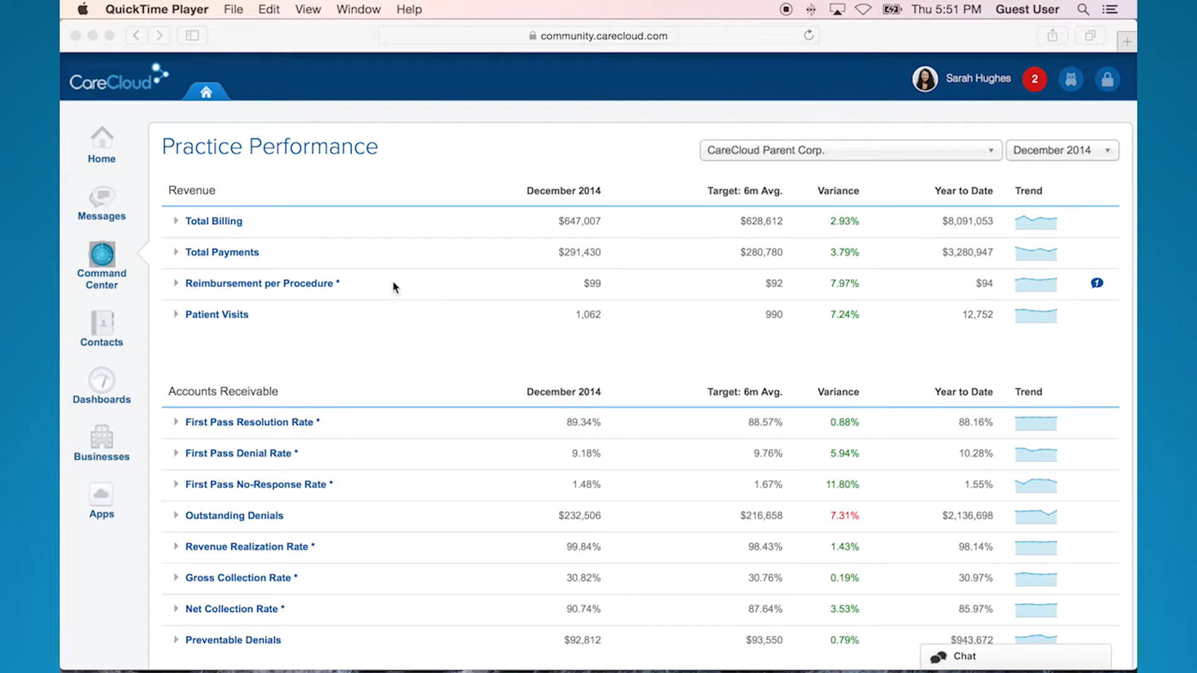Screen dimensions: 1197x673
Task: Expand the First Pass Denial Rate arrow
Action: pos(176,453)
